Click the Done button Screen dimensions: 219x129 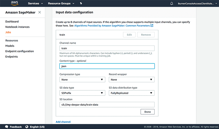(x=148, y=112)
